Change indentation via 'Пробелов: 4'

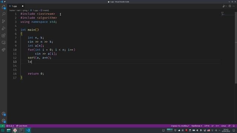tap(197, 126)
